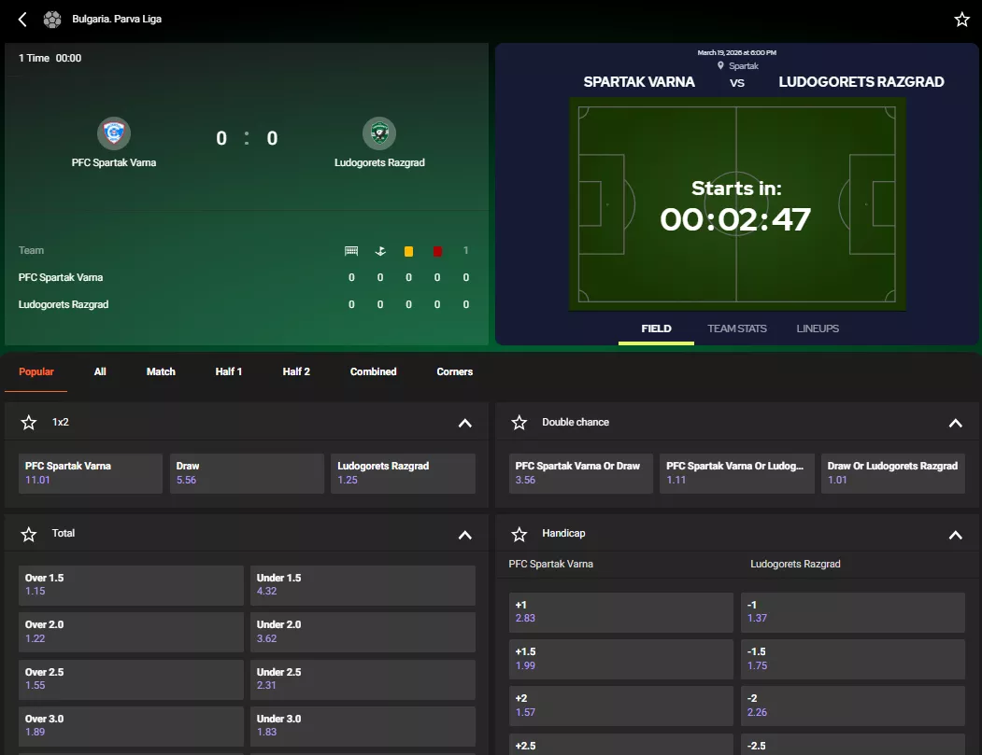Select Over 2.5 at 1.55
The width and height of the screenshot is (982, 755).
[131, 679]
